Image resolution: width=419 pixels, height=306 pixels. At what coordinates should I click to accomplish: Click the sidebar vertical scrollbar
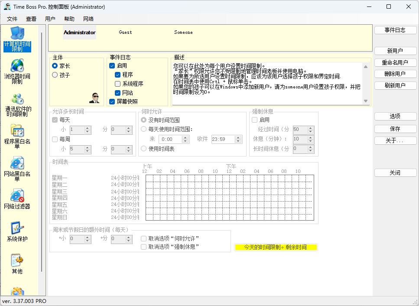(x=42, y=152)
